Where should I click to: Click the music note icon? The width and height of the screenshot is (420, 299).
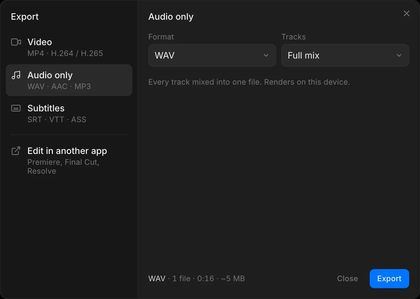16,75
